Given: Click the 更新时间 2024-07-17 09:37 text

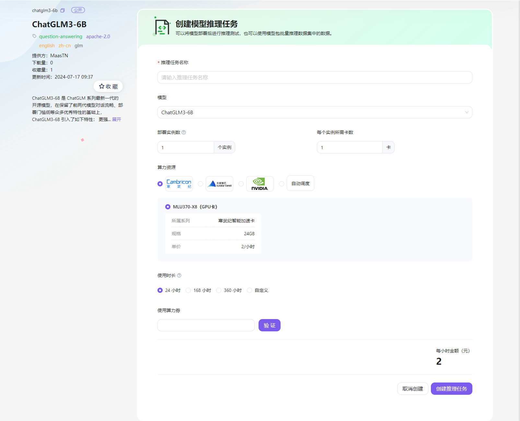Looking at the screenshot, I should pos(63,77).
